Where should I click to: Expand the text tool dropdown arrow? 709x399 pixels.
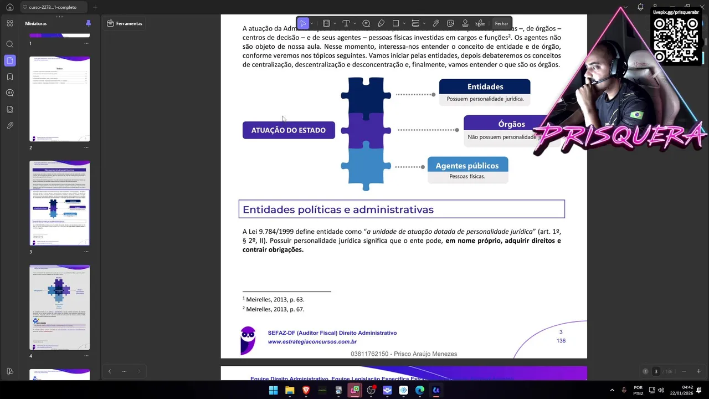click(354, 23)
